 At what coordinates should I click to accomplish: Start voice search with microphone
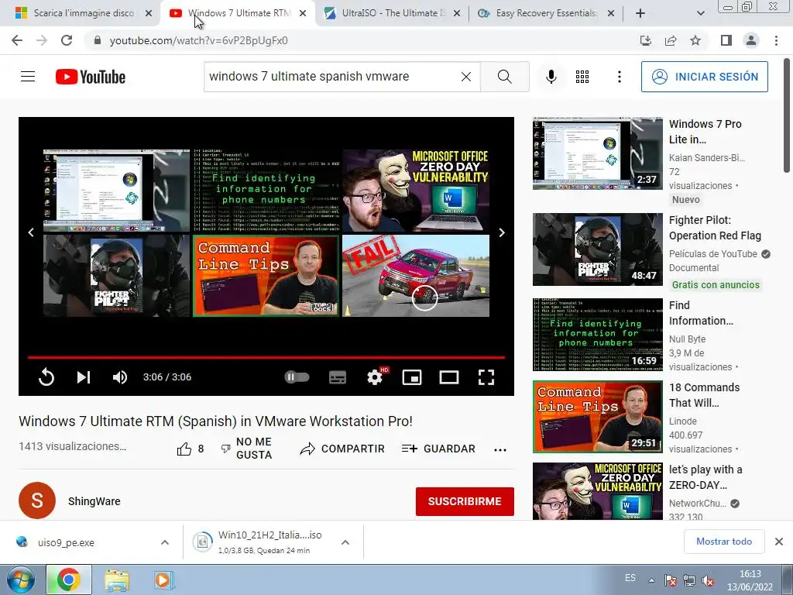pyautogui.click(x=551, y=77)
